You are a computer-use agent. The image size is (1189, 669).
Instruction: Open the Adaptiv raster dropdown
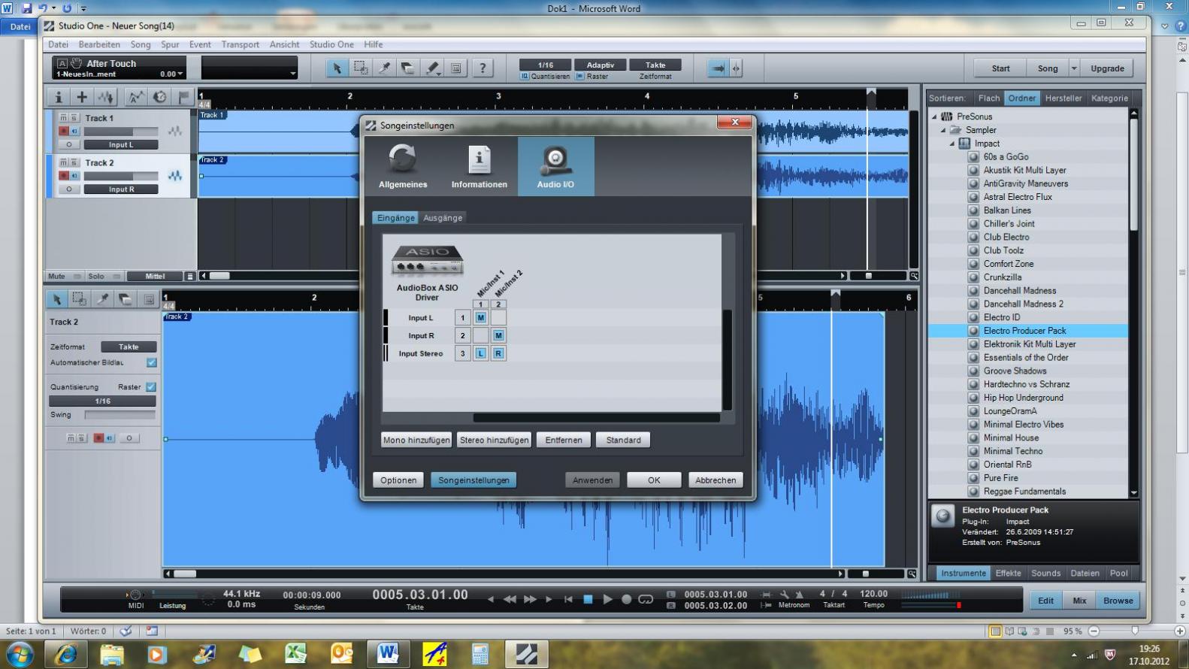601,65
